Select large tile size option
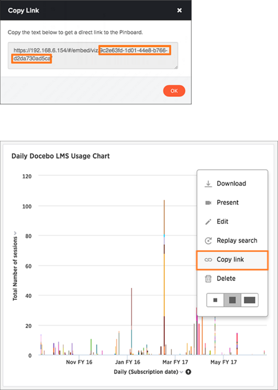The image size is (278, 390). point(250,300)
